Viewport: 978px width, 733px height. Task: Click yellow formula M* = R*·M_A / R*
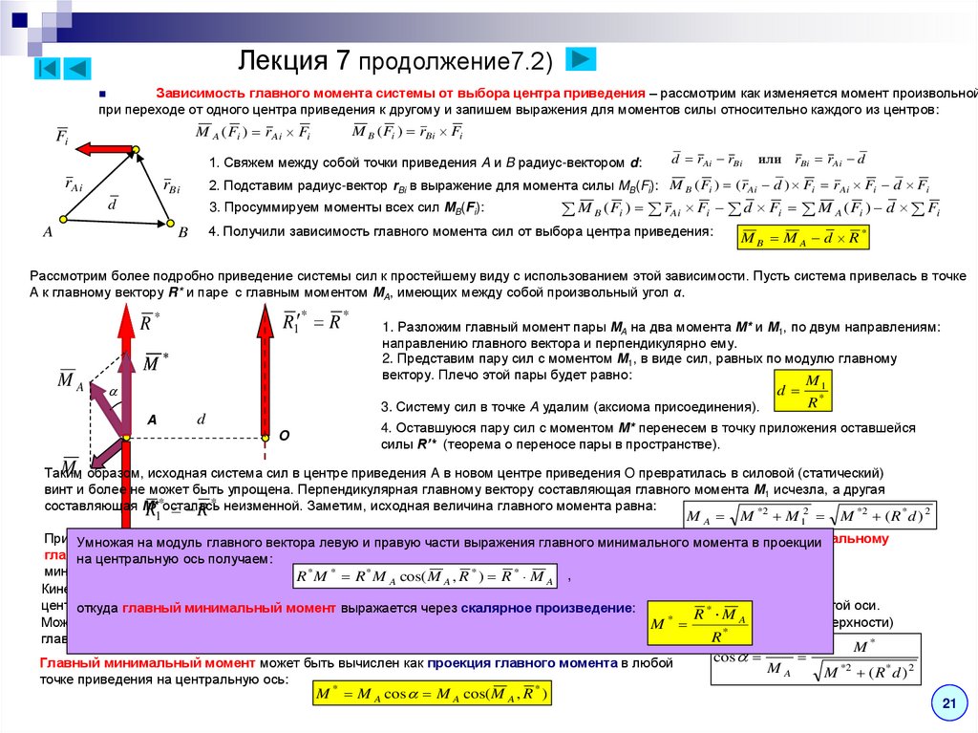699,623
